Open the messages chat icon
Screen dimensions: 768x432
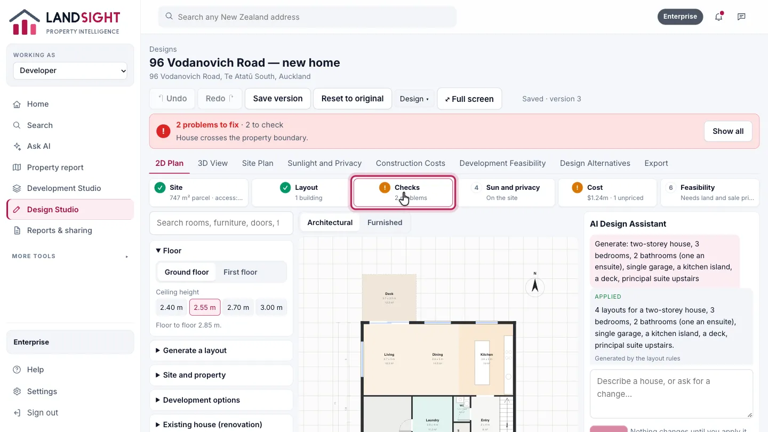tap(741, 17)
